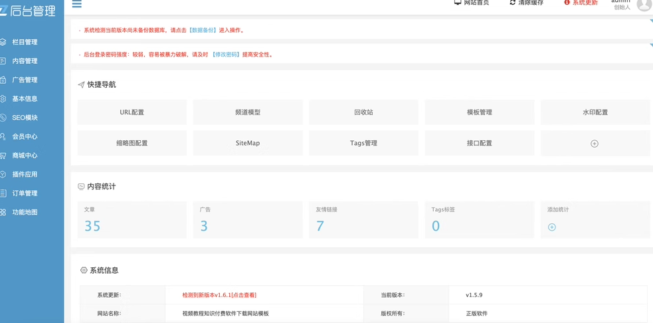Image resolution: width=653 pixels, height=323 pixels.
Task: Open 订单管理 menu item
Action: pyautogui.click(x=25, y=193)
